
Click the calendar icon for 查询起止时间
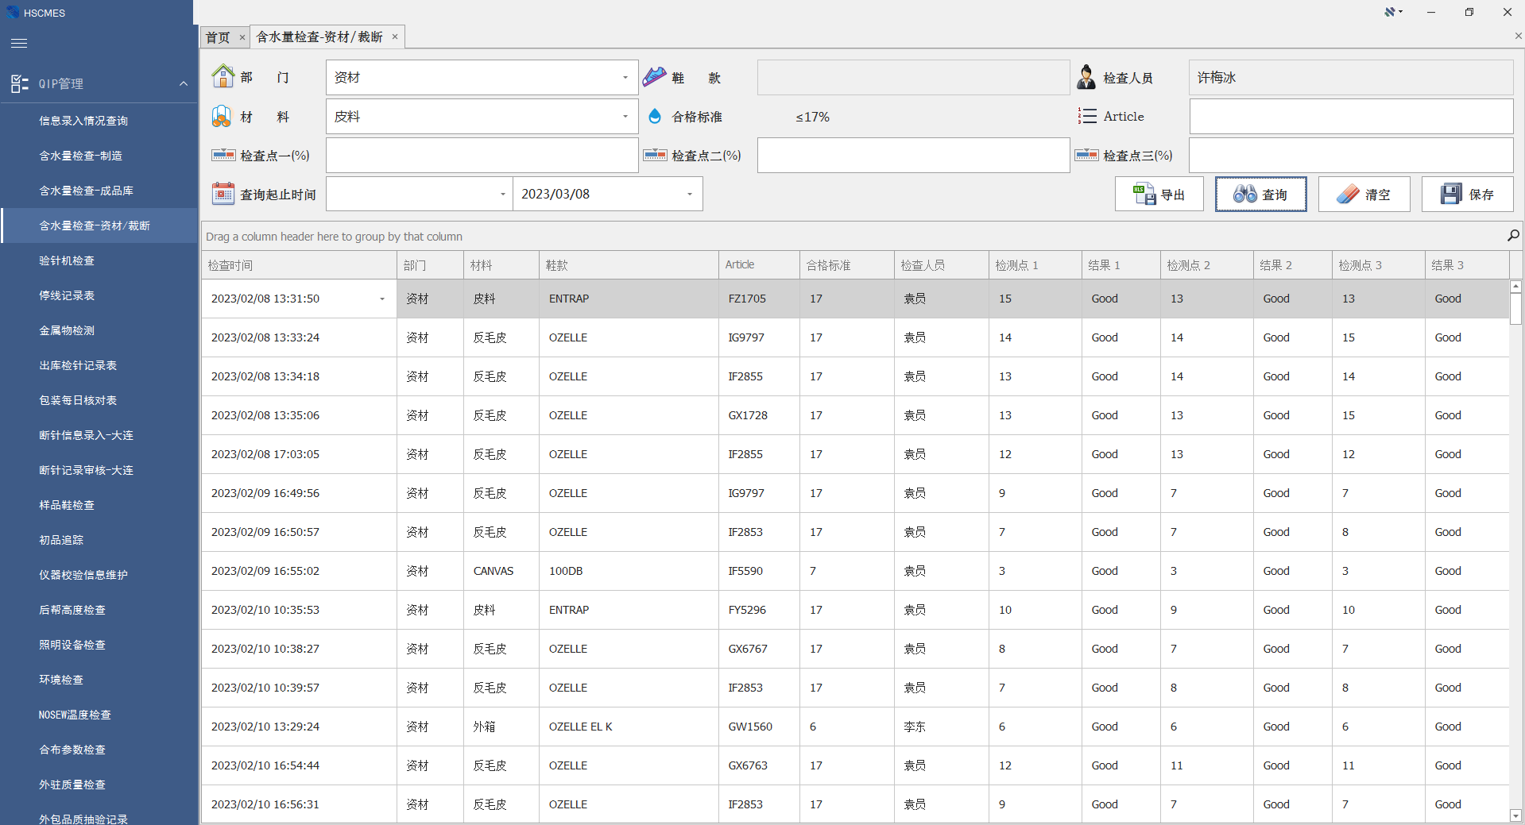coord(223,194)
